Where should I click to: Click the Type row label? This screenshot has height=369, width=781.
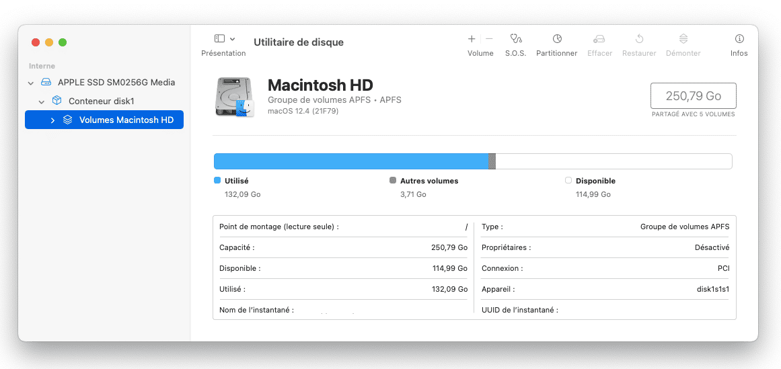click(492, 227)
